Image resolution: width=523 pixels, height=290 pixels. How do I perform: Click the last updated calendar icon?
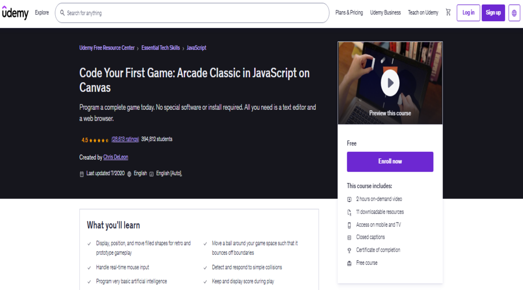click(x=82, y=174)
